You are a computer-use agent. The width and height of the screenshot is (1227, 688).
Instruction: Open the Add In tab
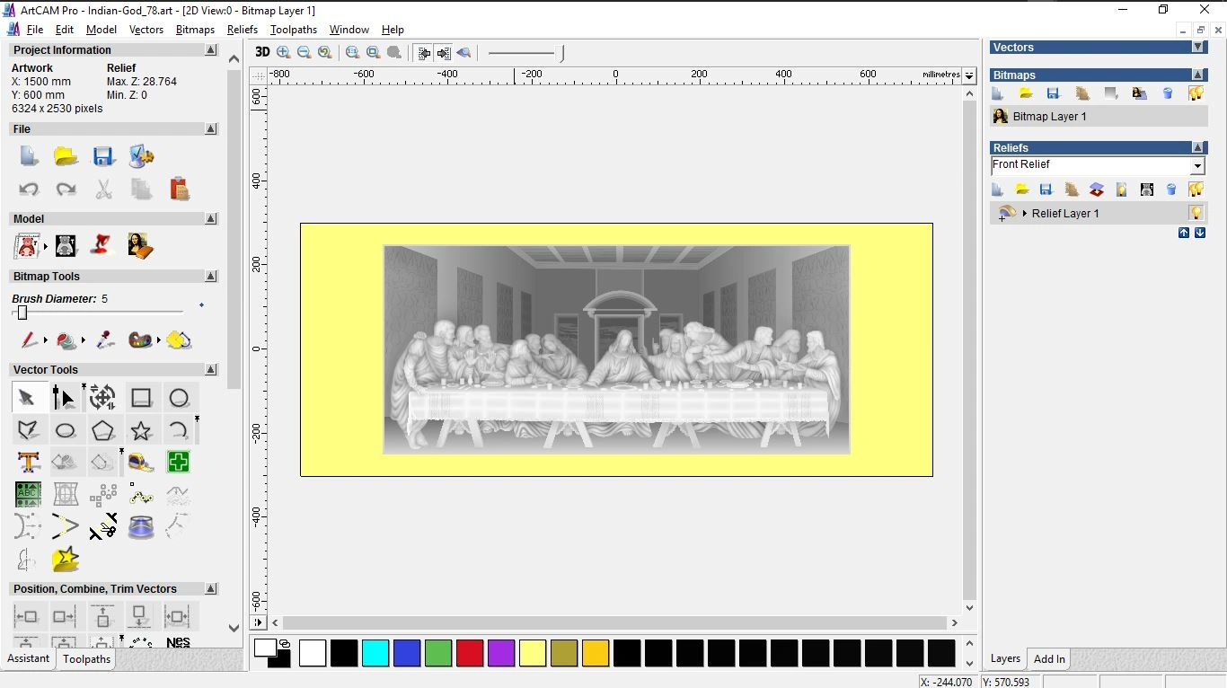pos(1049,659)
